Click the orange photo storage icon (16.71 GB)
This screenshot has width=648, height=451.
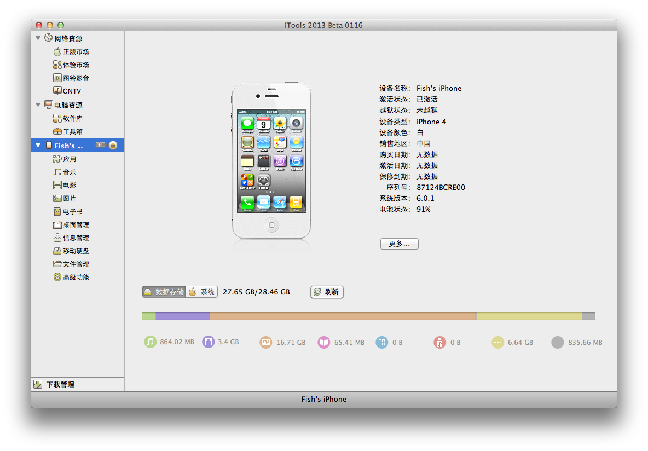266,342
